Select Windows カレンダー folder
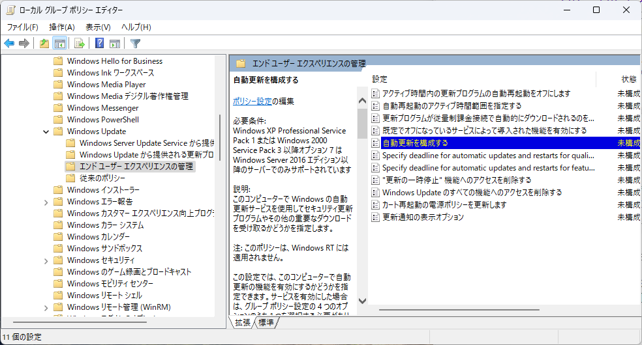 point(99,237)
